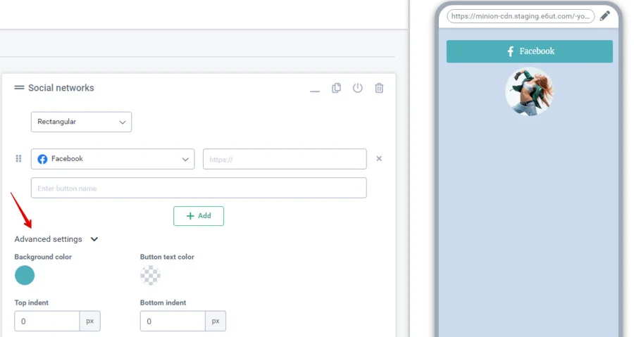
Task: Click the Facebook row reorder grip icon
Action: tap(19, 159)
